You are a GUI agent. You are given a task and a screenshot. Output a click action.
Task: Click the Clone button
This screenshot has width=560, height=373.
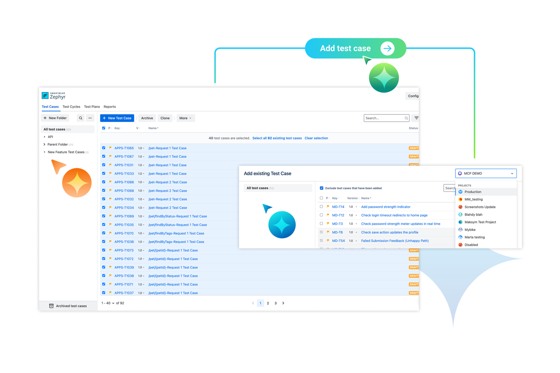coord(165,118)
